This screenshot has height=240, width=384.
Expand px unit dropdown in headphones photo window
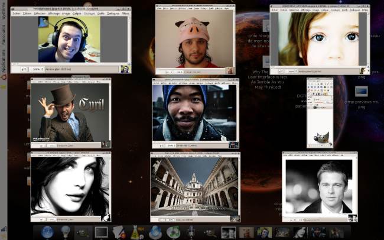pos(24,69)
